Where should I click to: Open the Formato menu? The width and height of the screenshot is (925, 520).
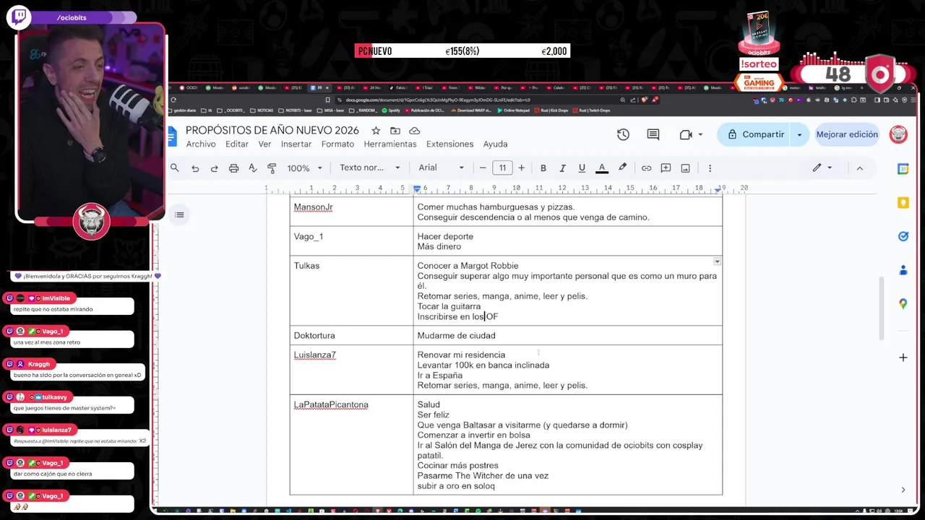pyautogui.click(x=337, y=144)
